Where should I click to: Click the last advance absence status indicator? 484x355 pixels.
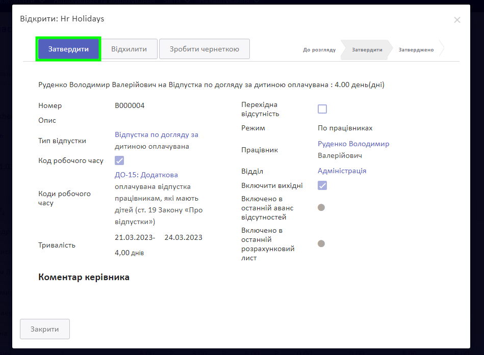click(321, 207)
